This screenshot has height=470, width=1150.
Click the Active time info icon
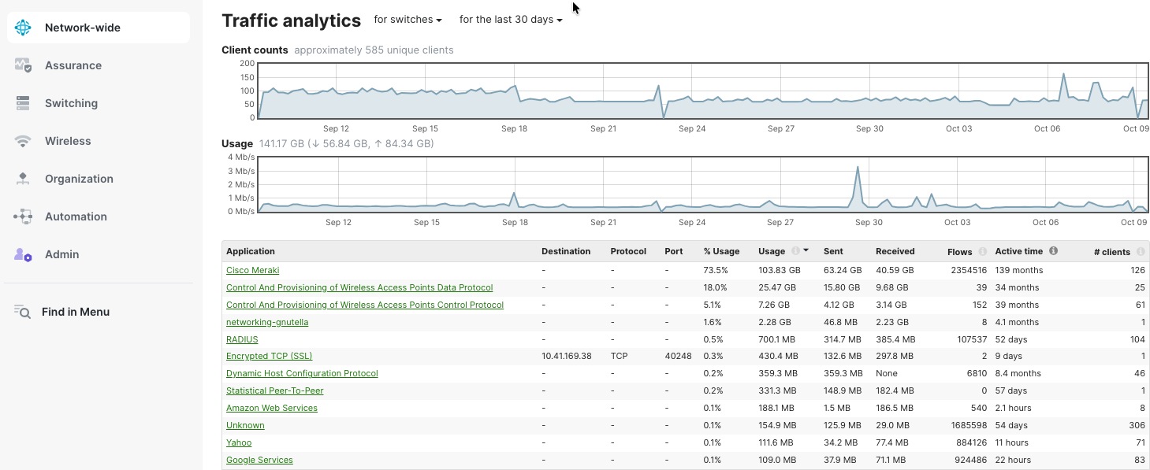tap(1053, 251)
